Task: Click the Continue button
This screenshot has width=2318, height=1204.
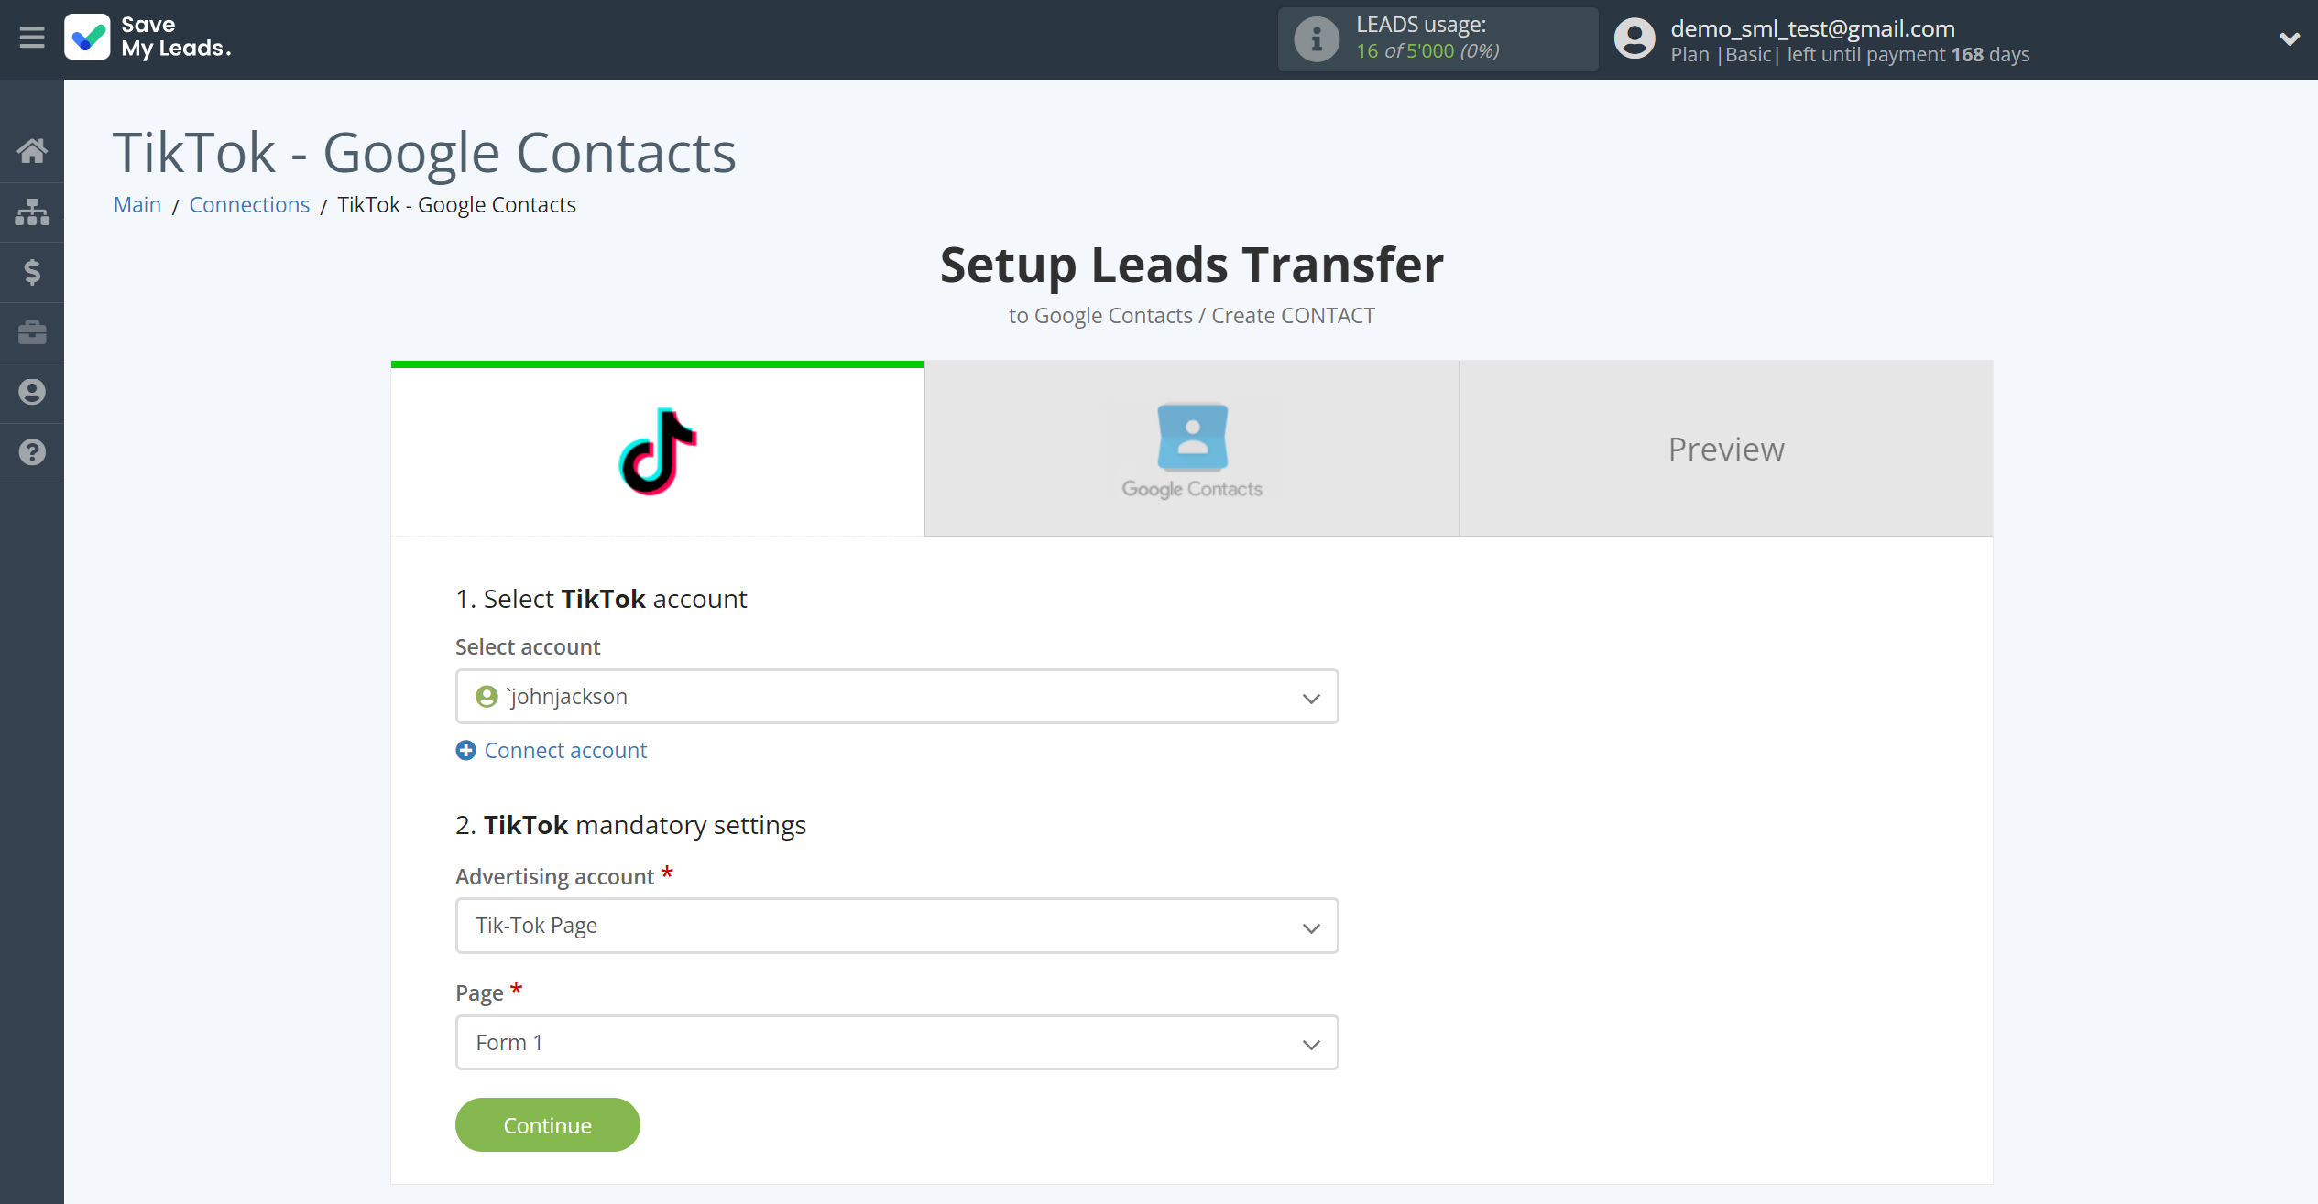Action: tap(547, 1124)
